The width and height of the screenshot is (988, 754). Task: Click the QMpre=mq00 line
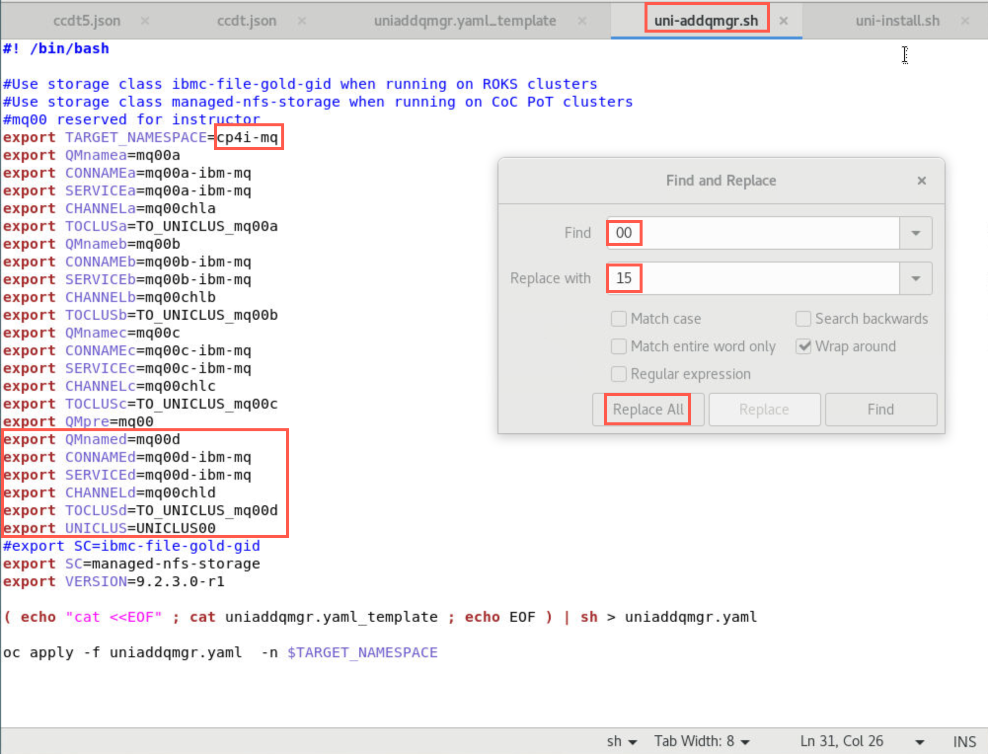pyautogui.click(x=78, y=421)
